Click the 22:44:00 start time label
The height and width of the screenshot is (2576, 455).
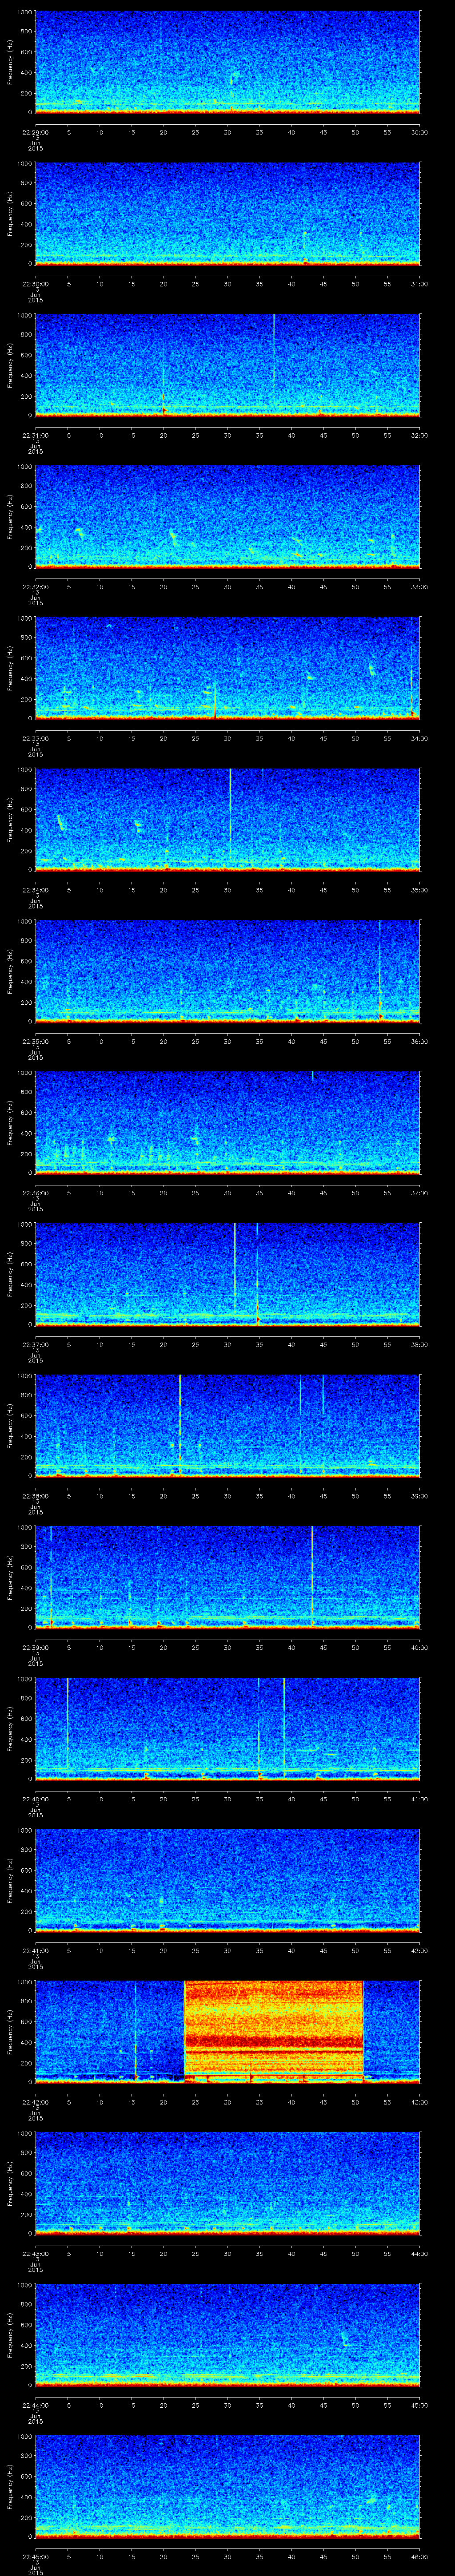click(35, 2405)
